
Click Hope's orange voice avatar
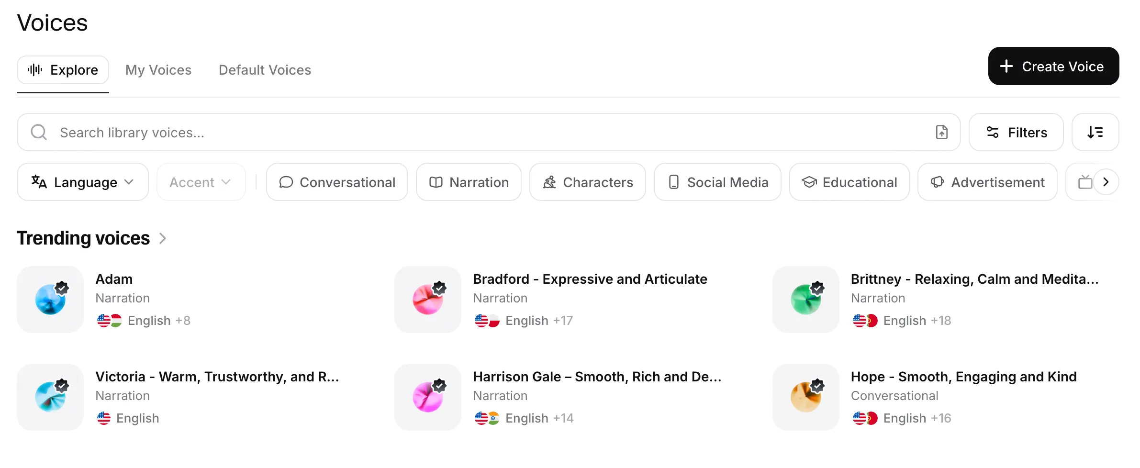[805, 397]
